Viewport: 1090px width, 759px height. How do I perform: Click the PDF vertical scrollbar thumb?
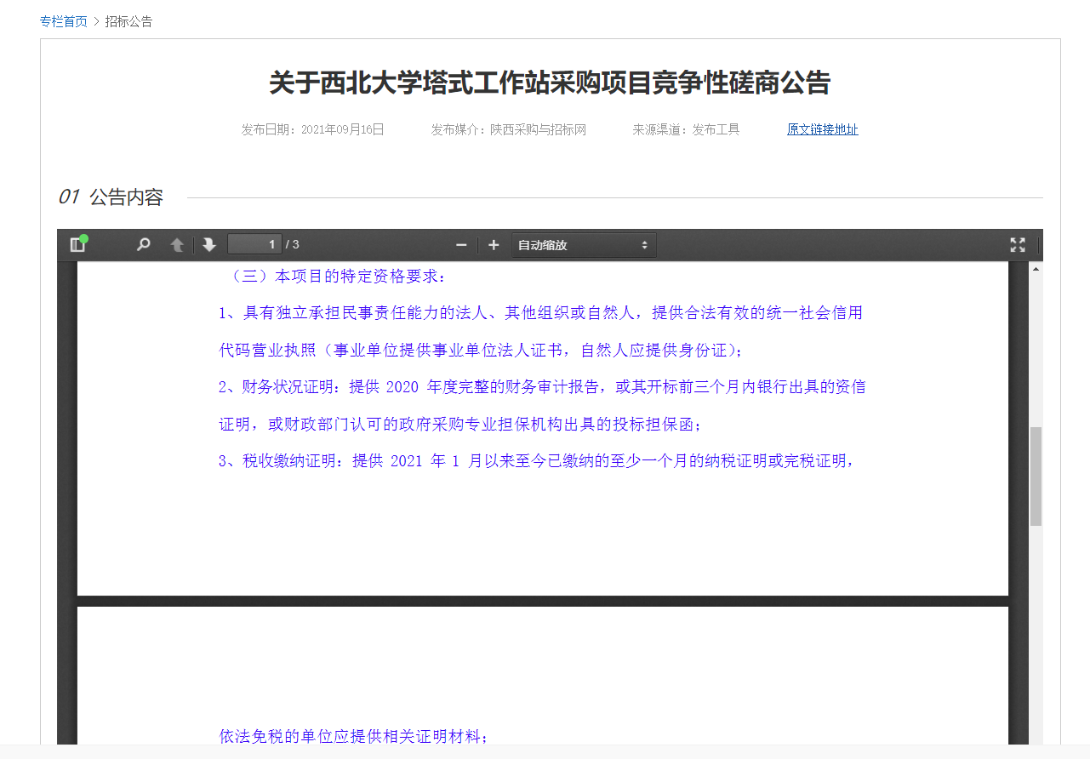[x=1036, y=477]
